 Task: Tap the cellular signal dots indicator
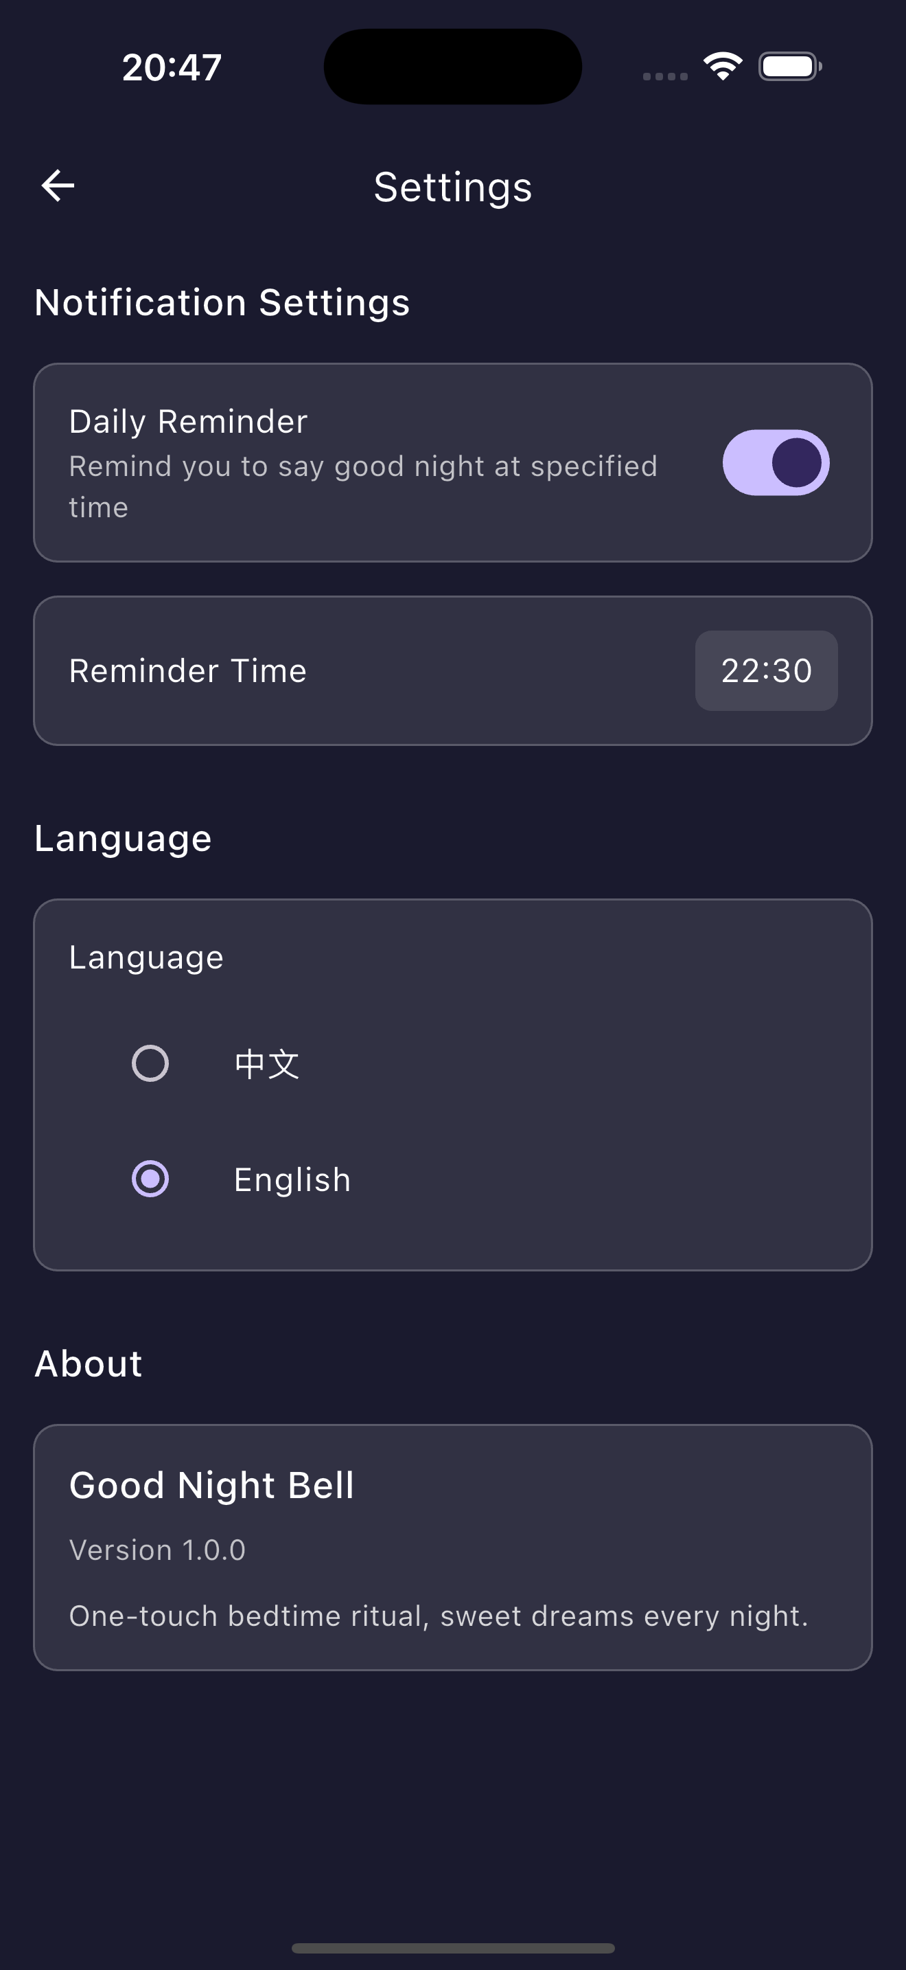(x=664, y=76)
